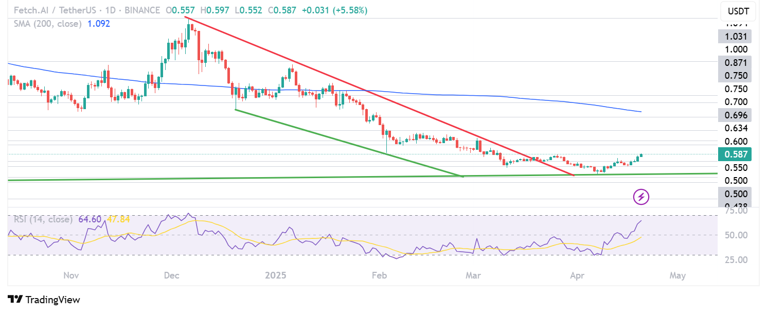Click the 0.696 price level label
The height and width of the screenshot is (313, 767).
pos(736,114)
